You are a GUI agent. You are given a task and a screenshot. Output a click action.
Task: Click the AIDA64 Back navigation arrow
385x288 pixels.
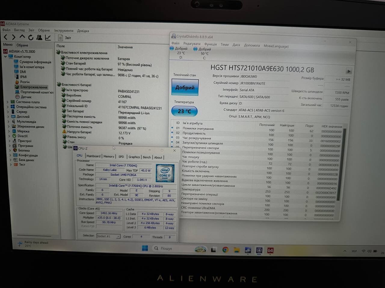5,37
